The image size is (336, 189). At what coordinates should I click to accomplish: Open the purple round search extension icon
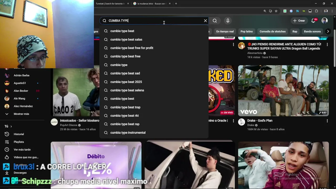click(x=291, y=11)
